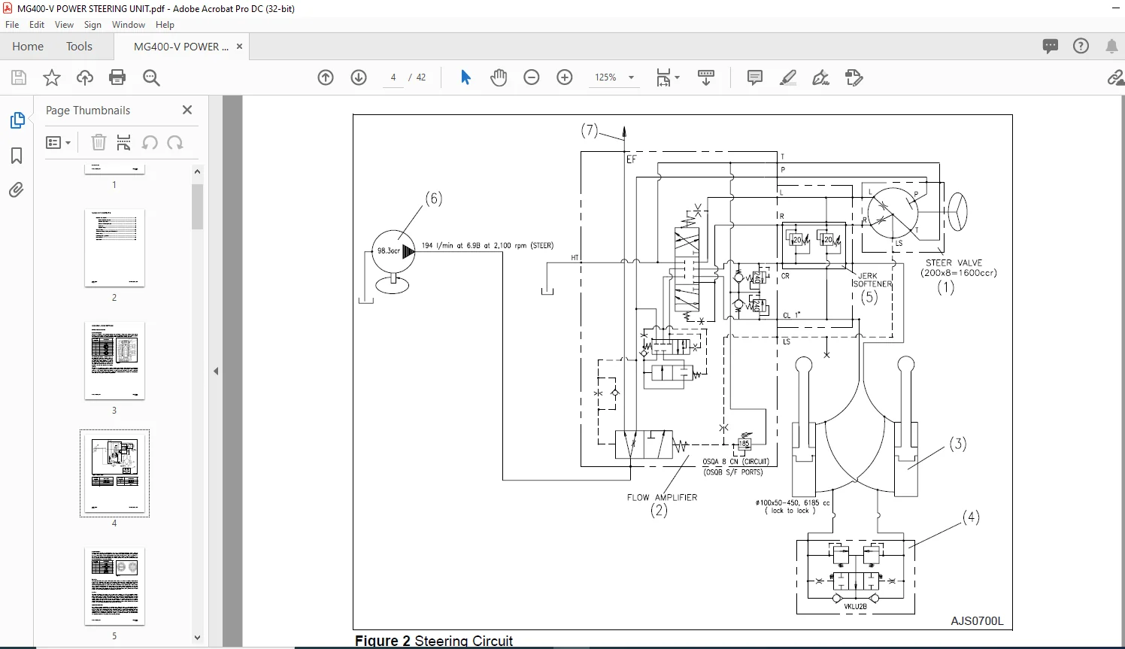The width and height of the screenshot is (1125, 649).
Task: Click the FLOW AMPLIFIER label in diagram
Action: coord(662,497)
